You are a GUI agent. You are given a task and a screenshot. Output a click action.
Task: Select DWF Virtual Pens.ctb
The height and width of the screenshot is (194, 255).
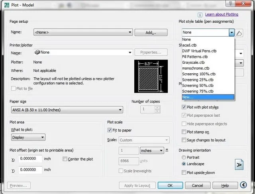(x=208, y=51)
